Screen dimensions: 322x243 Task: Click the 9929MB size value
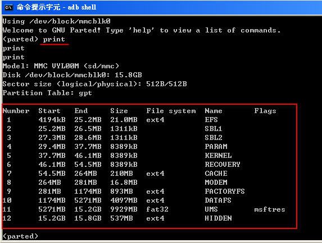pyautogui.click(x=124, y=209)
